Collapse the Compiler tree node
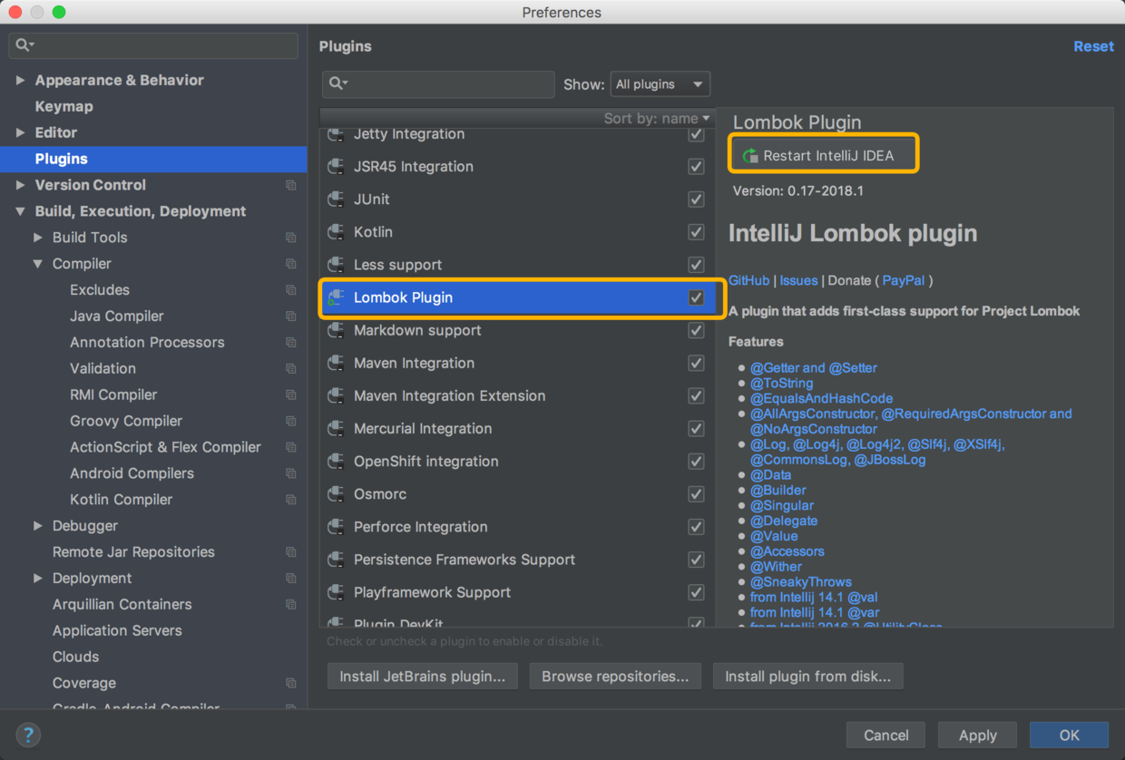Viewport: 1125px width, 760px height. [37, 264]
